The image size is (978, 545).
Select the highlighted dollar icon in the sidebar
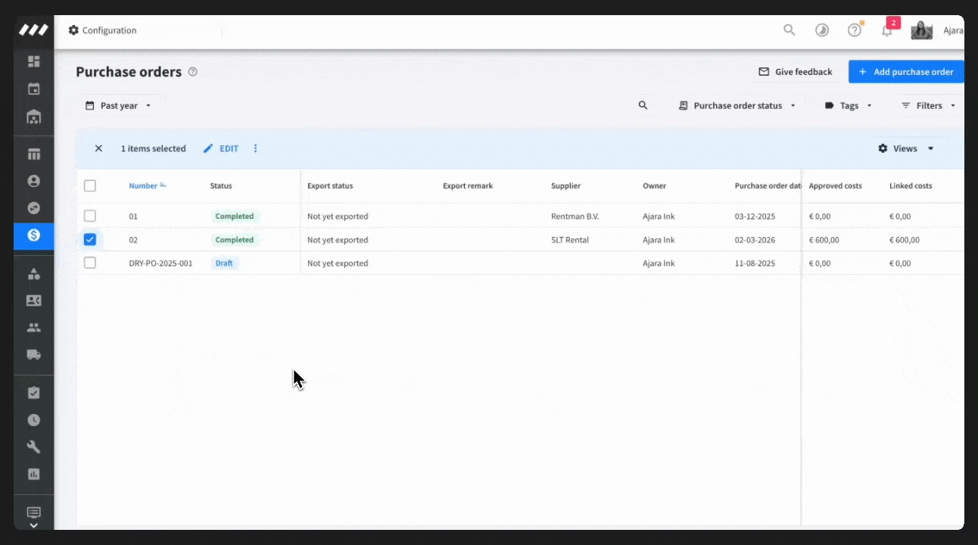[33, 235]
